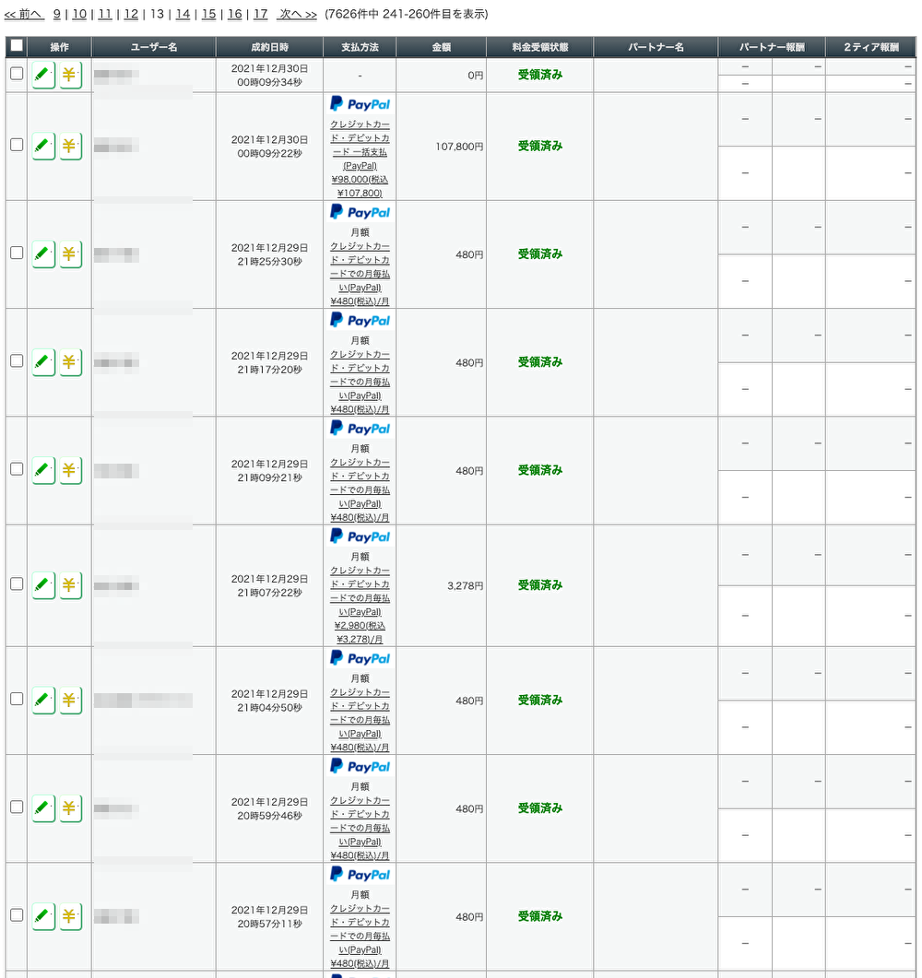The width and height of the screenshot is (922, 978).
Task: Open the 次へ >> next page link
Action: pyautogui.click(x=297, y=14)
